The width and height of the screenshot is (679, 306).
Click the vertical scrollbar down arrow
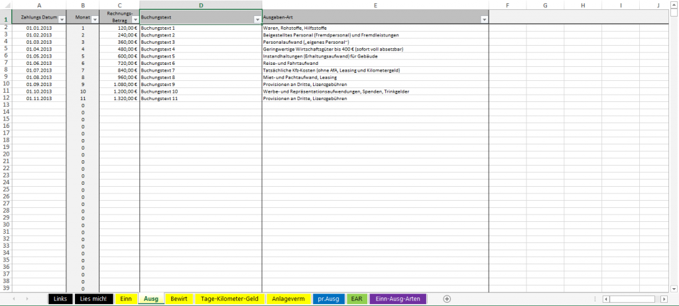point(674,289)
